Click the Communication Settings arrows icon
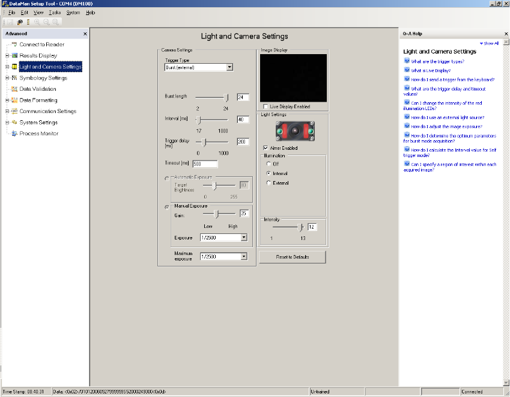Viewport: 510px width, 397px height. coord(14,111)
